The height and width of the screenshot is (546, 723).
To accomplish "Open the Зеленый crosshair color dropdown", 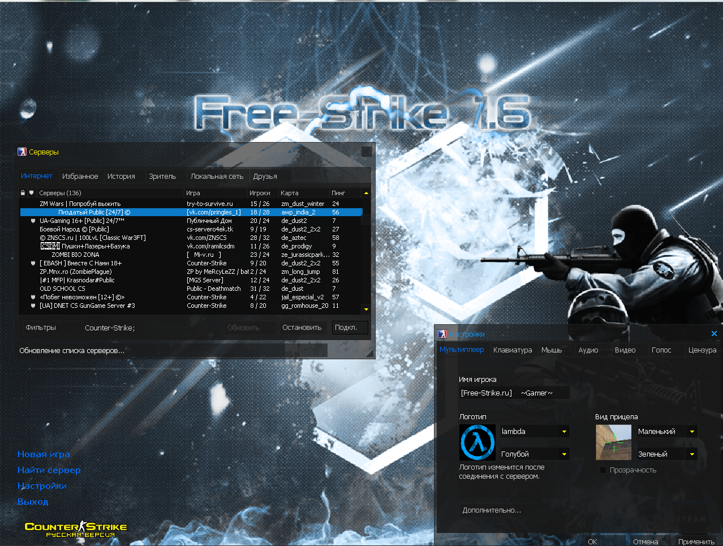I will (x=666, y=454).
